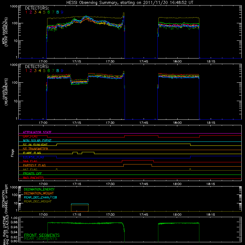
Task: Click magenta detector 2 label in front segments legend
Action: tap(31, 12)
